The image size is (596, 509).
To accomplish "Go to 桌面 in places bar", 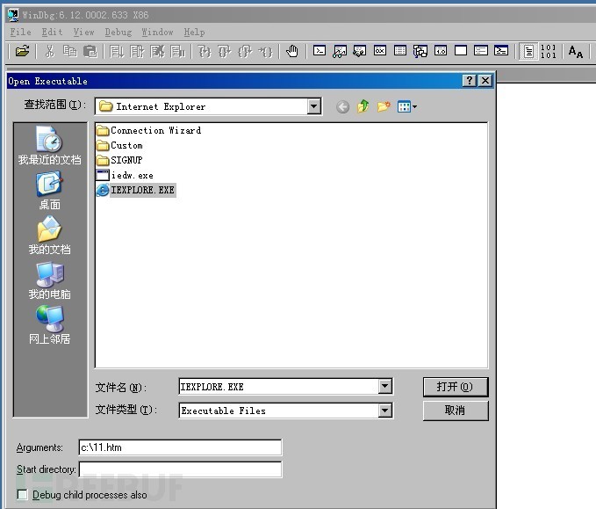I will [49, 191].
